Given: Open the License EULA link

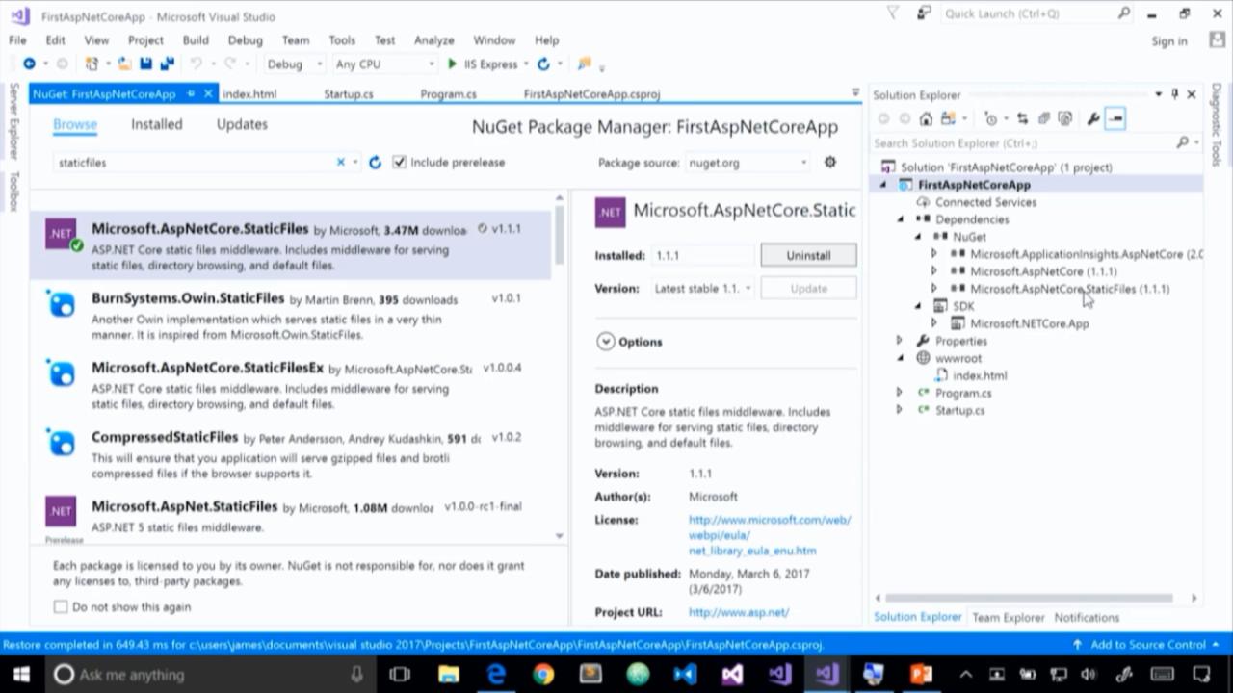Looking at the screenshot, I should coord(770,535).
